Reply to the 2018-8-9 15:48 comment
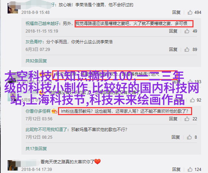This screenshot has height=173, width=208. coord(176,12)
